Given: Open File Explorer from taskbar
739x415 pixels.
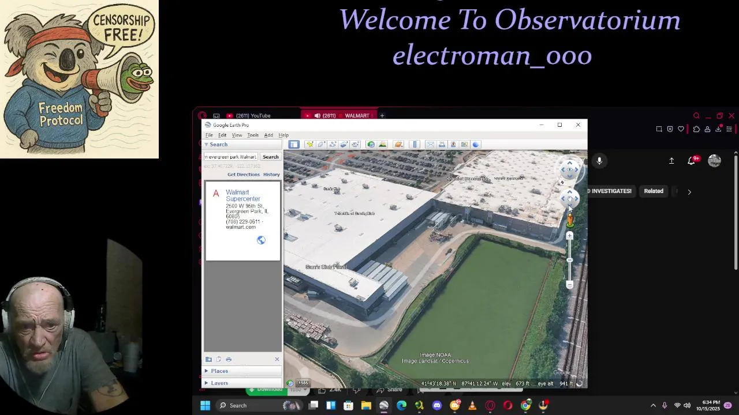Looking at the screenshot, I should pyautogui.click(x=366, y=406).
